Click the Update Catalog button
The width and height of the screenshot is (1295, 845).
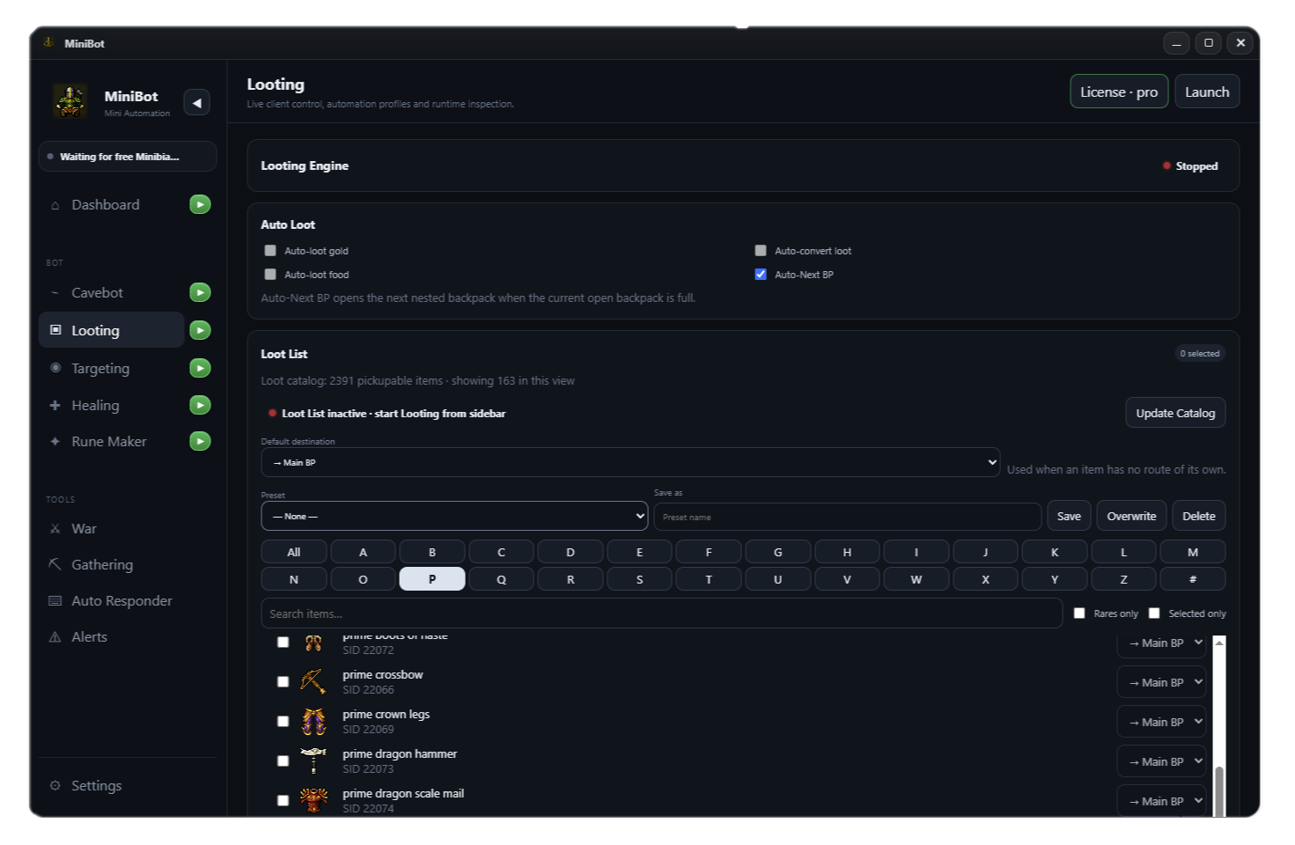coord(1175,413)
